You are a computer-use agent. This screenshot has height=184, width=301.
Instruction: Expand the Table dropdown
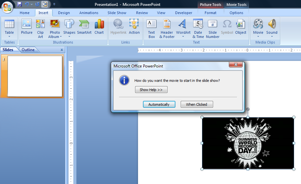[x=9, y=36]
